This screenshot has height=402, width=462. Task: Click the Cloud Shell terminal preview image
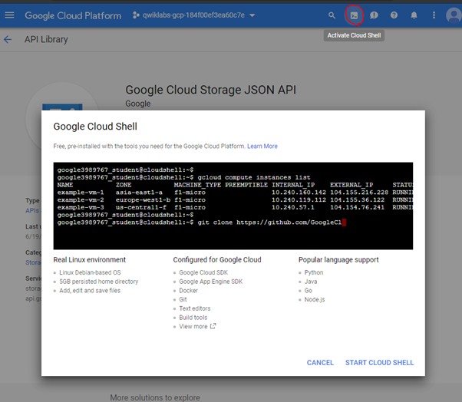(x=233, y=206)
